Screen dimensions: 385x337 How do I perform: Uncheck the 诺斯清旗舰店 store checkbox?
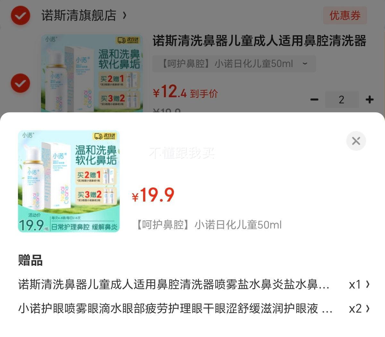tap(21, 15)
